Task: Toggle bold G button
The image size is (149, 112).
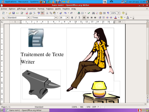Action: click(72, 18)
